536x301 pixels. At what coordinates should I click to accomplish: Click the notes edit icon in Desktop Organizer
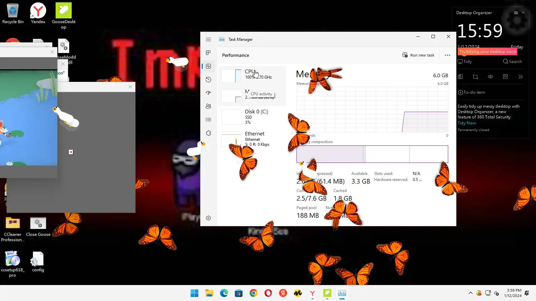(x=506, y=77)
